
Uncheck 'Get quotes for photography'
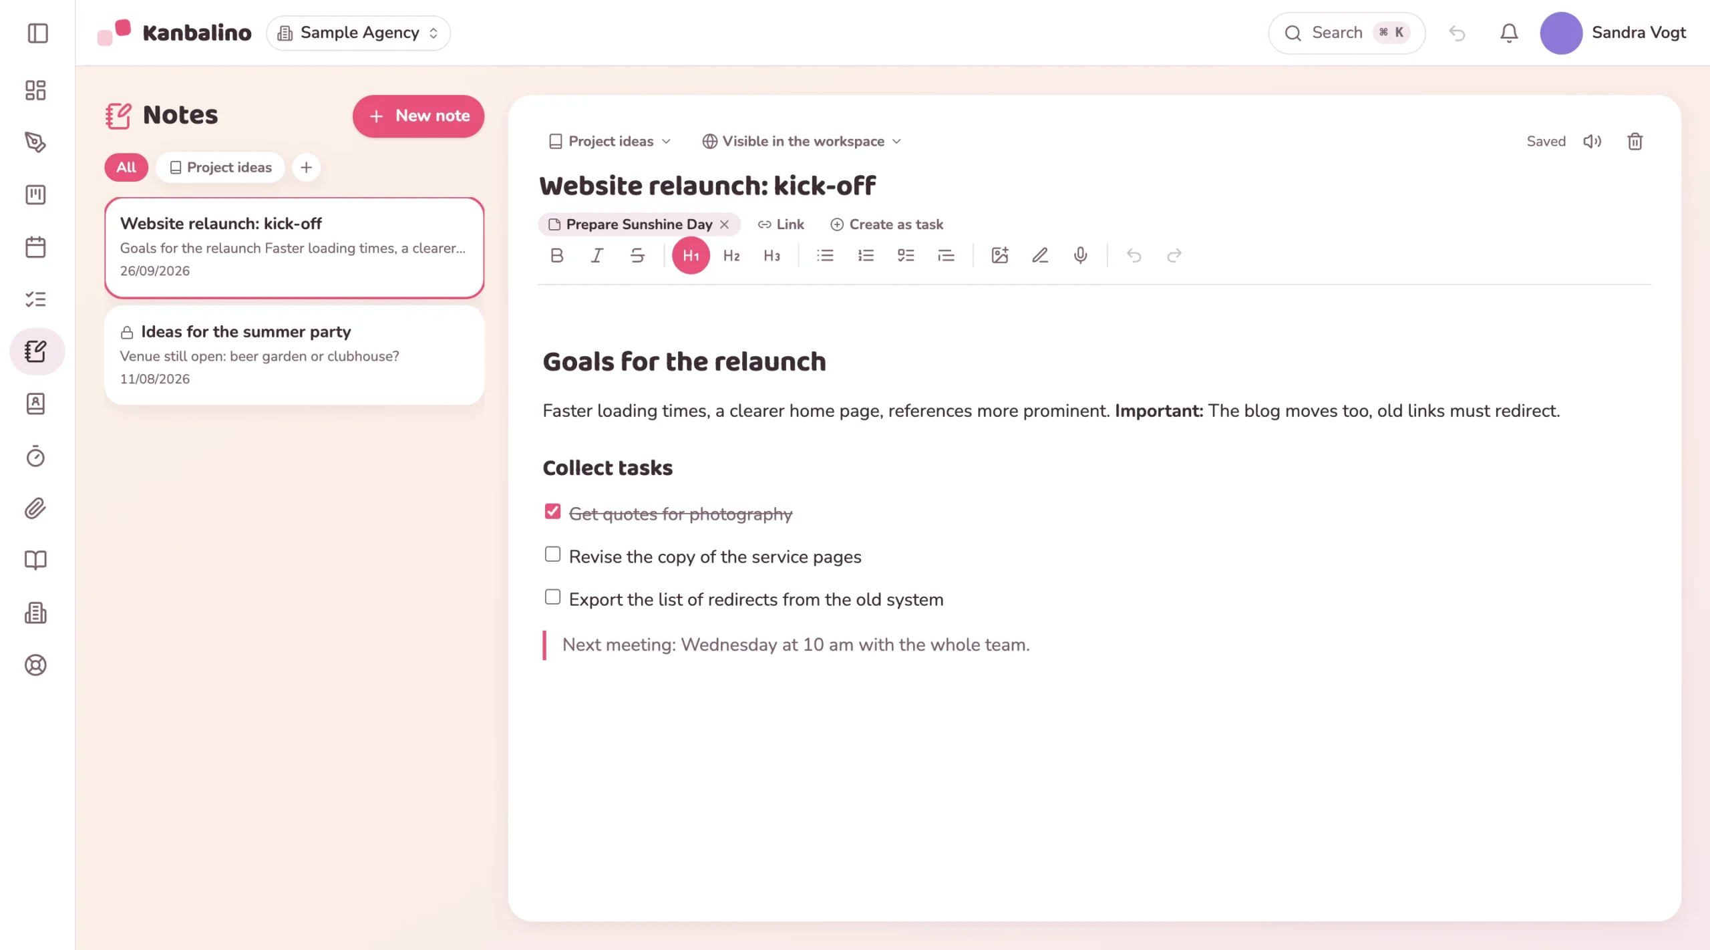tap(552, 512)
